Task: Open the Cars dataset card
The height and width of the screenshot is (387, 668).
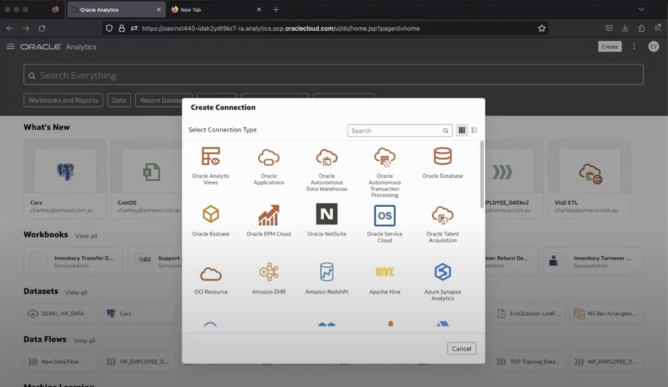Action: 65,179
